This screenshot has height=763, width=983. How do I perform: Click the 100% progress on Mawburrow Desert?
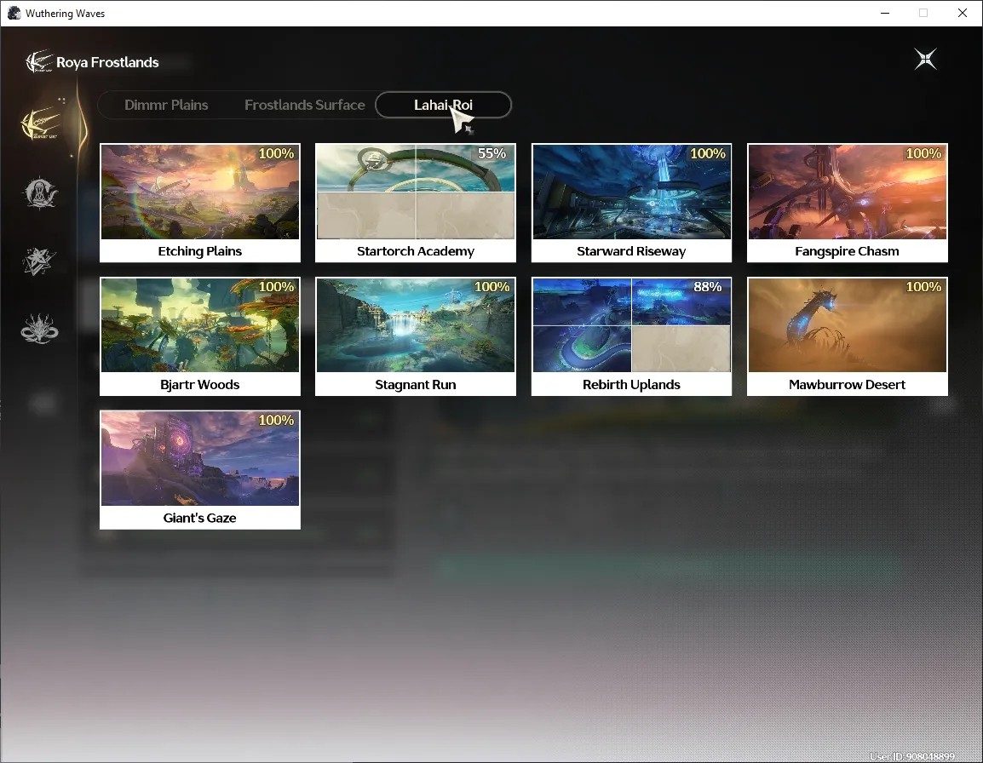(923, 286)
